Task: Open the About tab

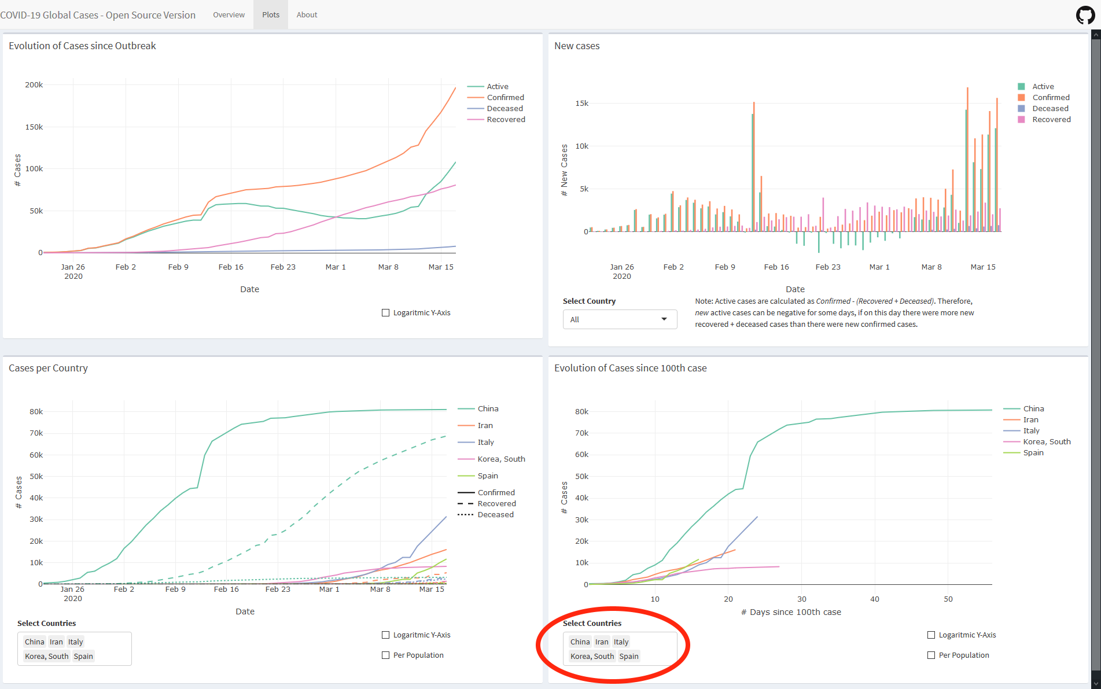Action: 307,14
